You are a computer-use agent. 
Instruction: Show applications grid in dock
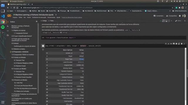[x=3, y=102]
